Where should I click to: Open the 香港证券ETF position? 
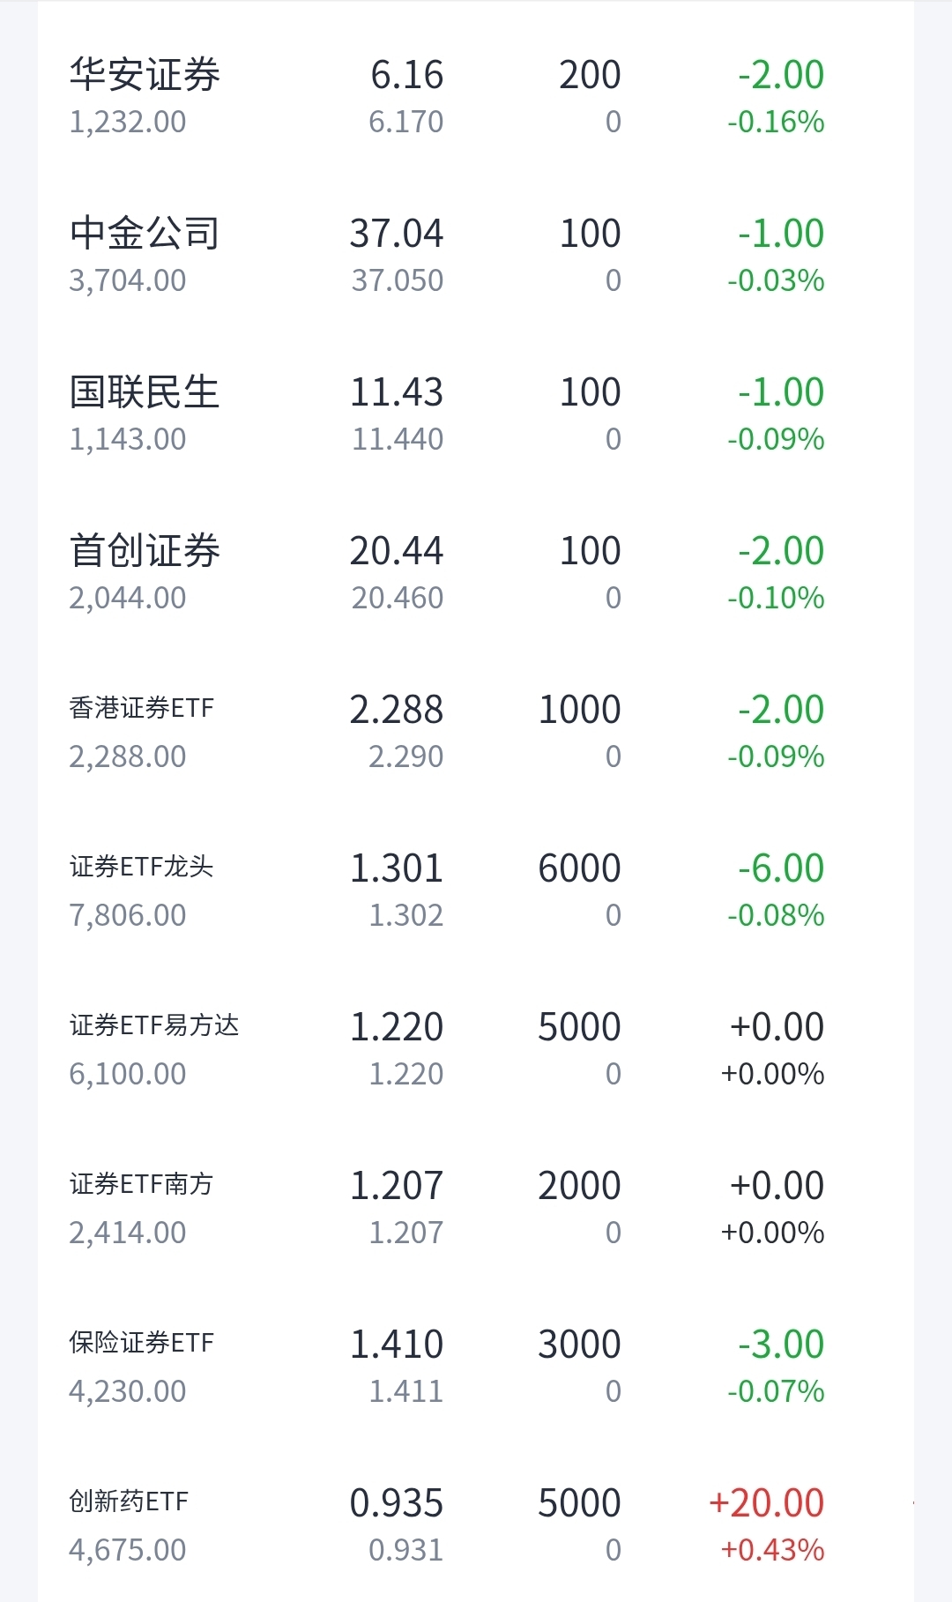(x=476, y=732)
